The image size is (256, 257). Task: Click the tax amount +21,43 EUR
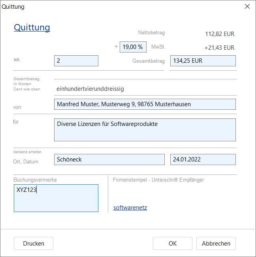(219, 48)
